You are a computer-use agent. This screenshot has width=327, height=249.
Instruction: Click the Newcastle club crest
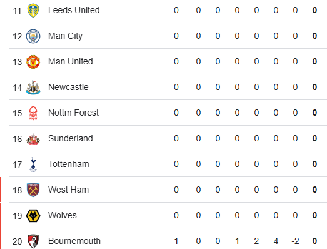click(33, 88)
